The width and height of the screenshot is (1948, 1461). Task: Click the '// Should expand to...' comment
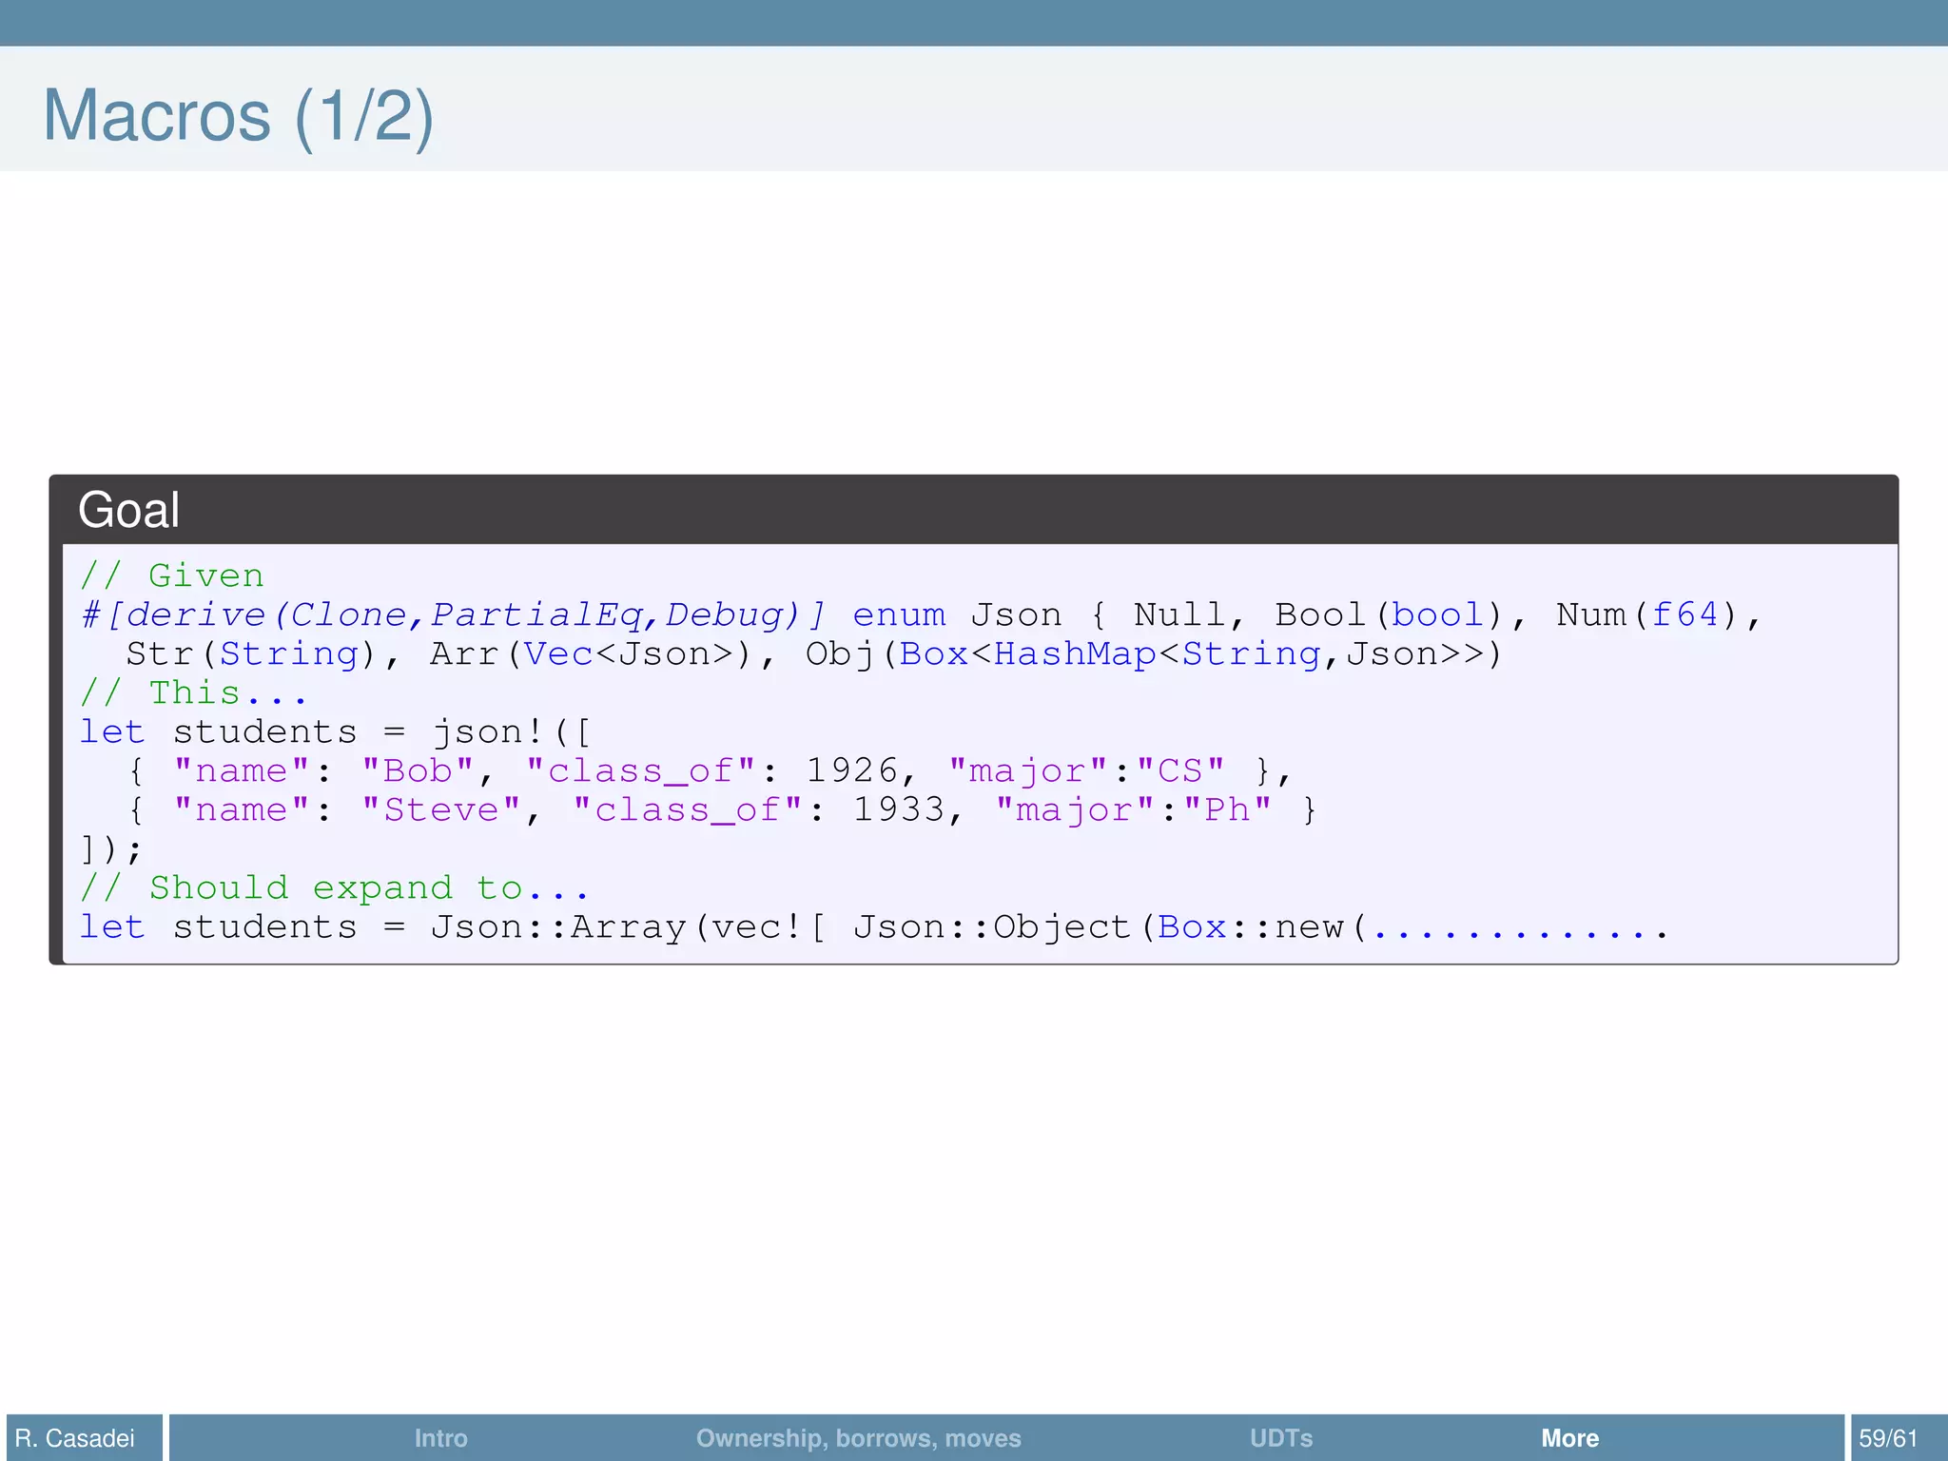tap(333, 887)
